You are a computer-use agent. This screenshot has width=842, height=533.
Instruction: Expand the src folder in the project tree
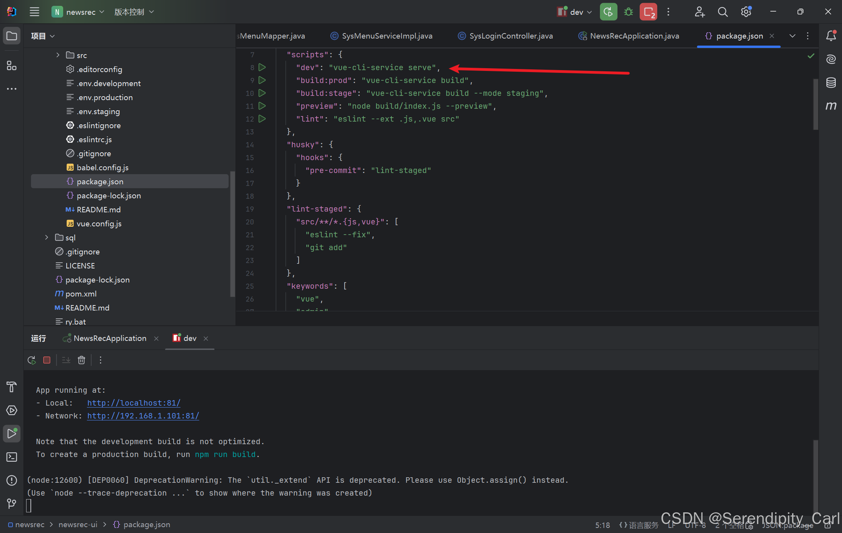coord(58,55)
